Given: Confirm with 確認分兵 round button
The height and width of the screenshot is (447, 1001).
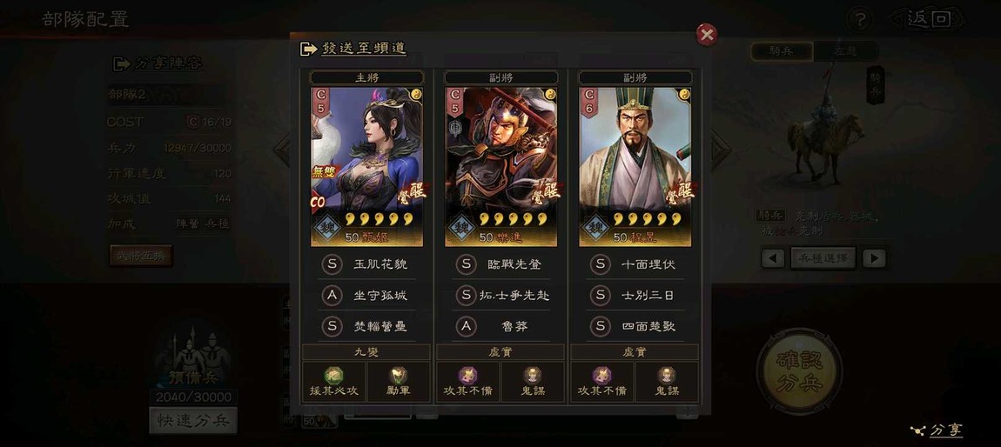Looking at the screenshot, I should (799, 371).
